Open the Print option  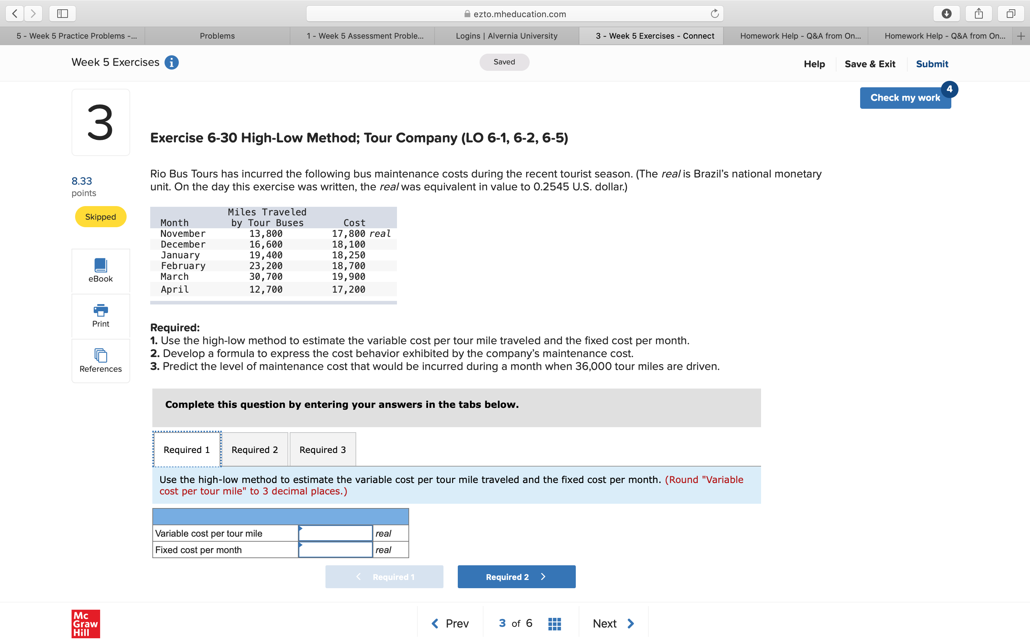tap(100, 316)
